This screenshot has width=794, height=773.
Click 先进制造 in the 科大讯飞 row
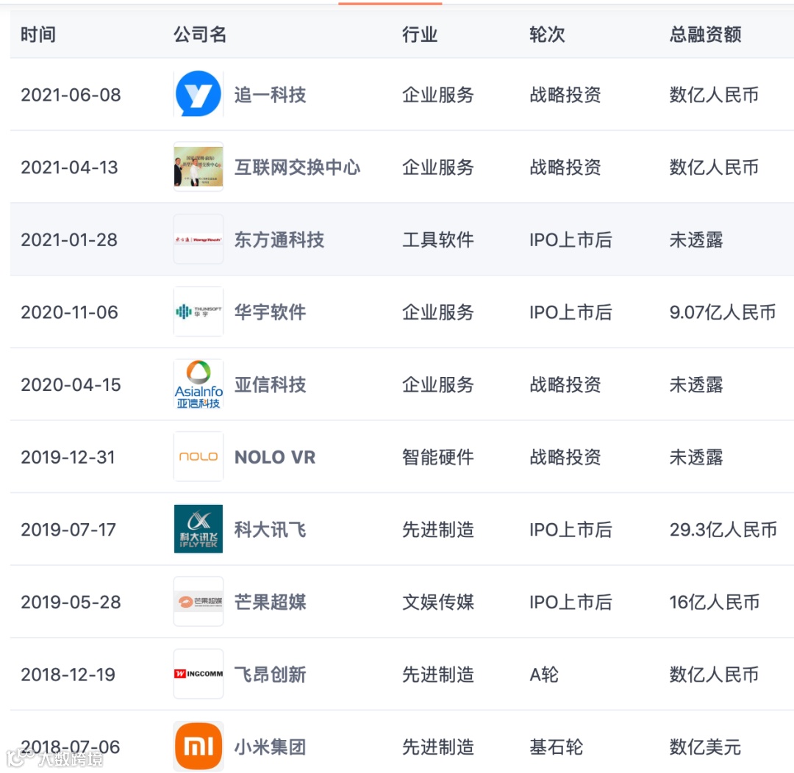(x=438, y=530)
